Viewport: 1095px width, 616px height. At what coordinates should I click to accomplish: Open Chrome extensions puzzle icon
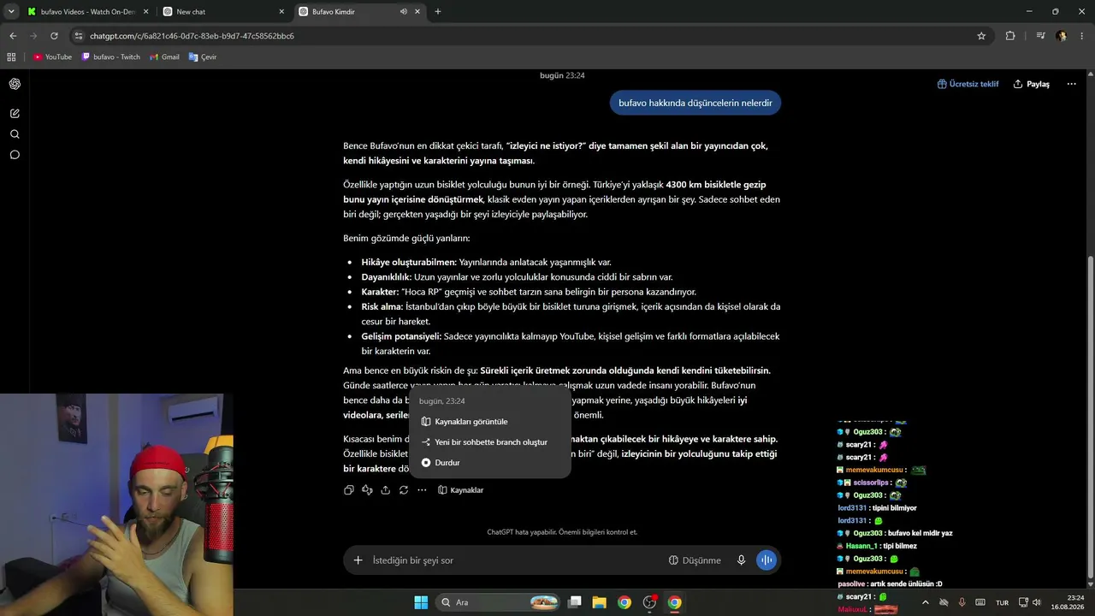tap(1010, 36)
